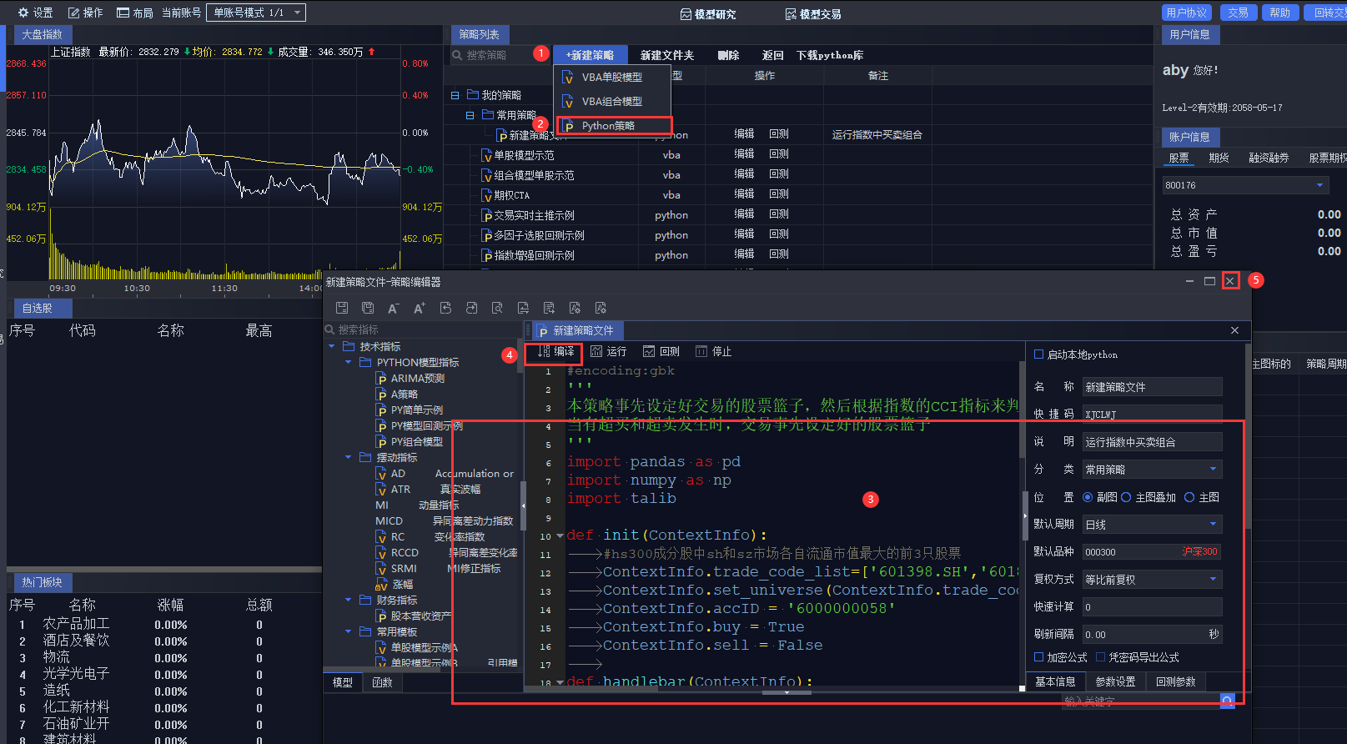Open the 复权方式 等比前复权 dropdown
Screen dimensions: 1347x744
tap(1152, 580)
